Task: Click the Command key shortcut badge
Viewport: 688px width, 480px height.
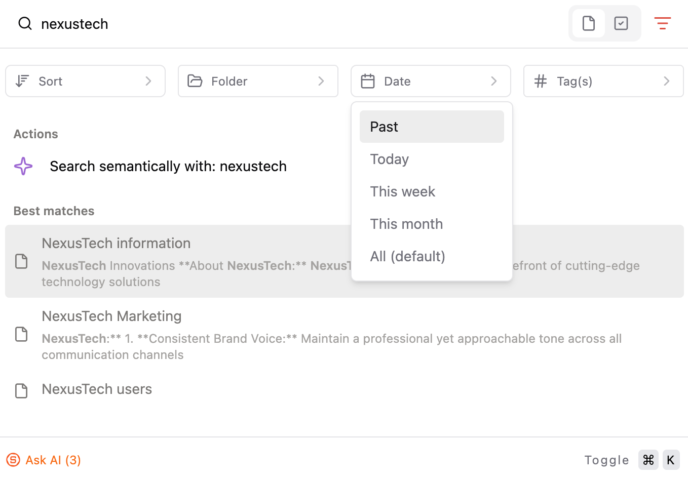Action: [x=648, y=460]
